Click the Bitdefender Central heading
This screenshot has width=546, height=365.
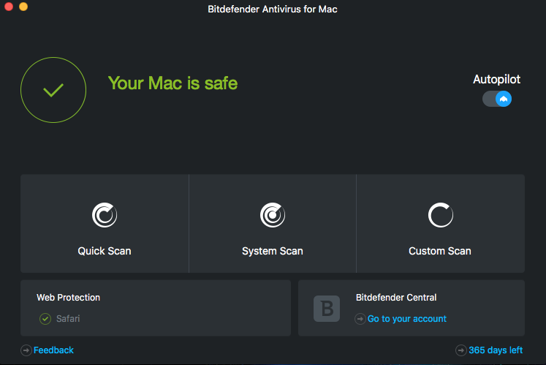396,298
